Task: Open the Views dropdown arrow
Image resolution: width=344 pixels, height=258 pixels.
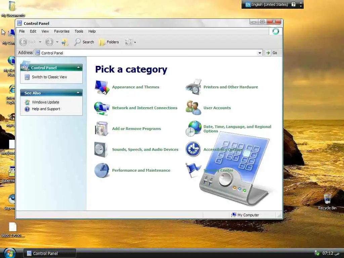Action: click(135, 42)
